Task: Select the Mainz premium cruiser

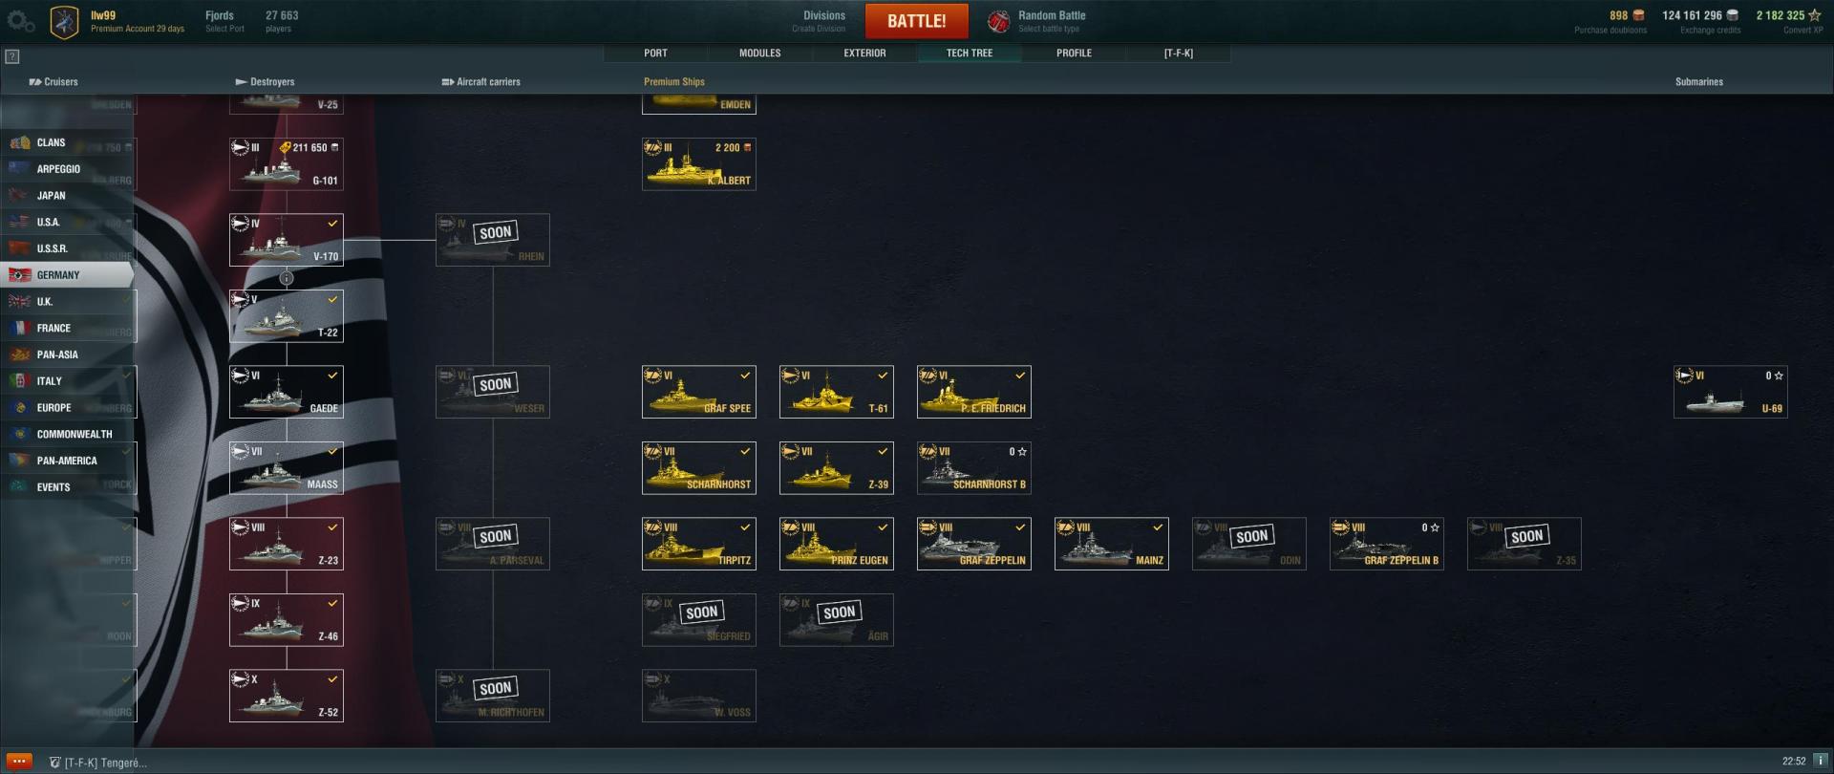Action: point(1112,544)
